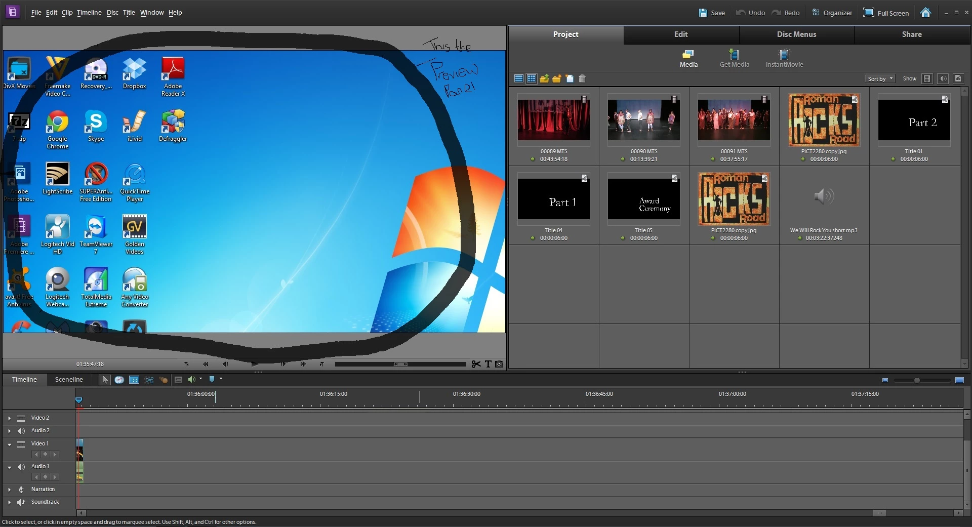This screenshot has width=972, height=527.
Task: Click the fast forward button
Action: (x=303, y=364)
